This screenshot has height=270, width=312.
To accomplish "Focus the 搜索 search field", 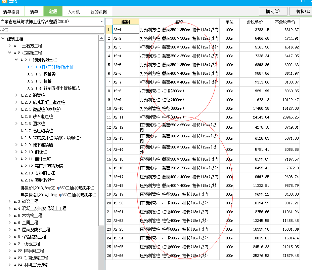I will [52, 30].
